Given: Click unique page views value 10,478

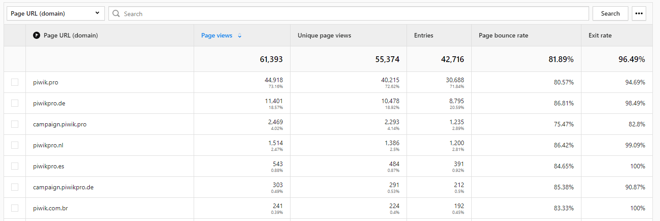Looking at the screenshot, I should [x=390, y=101].
